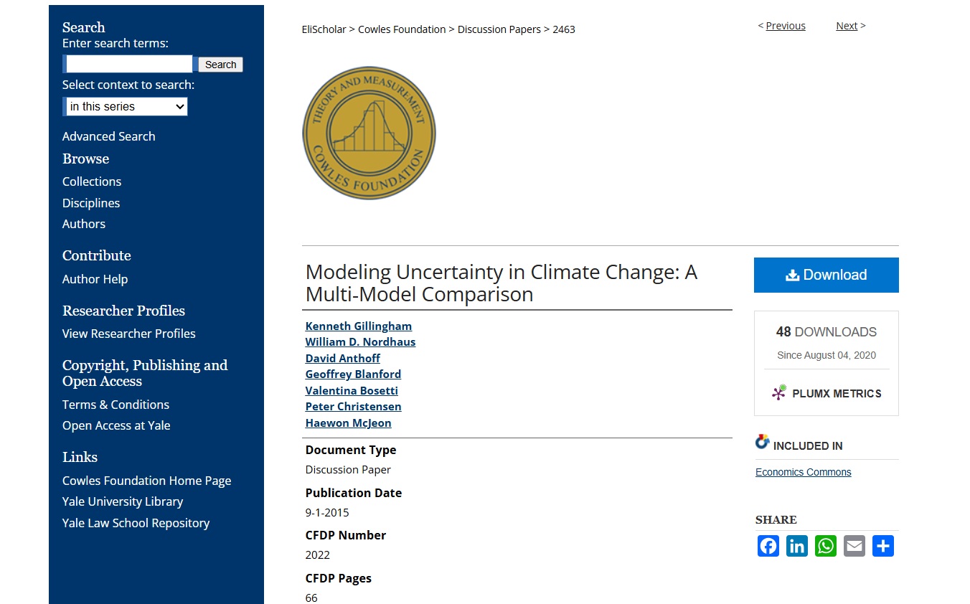
Task: Browse Disciplines in the sidebar
Action: [x=91, y=203]
